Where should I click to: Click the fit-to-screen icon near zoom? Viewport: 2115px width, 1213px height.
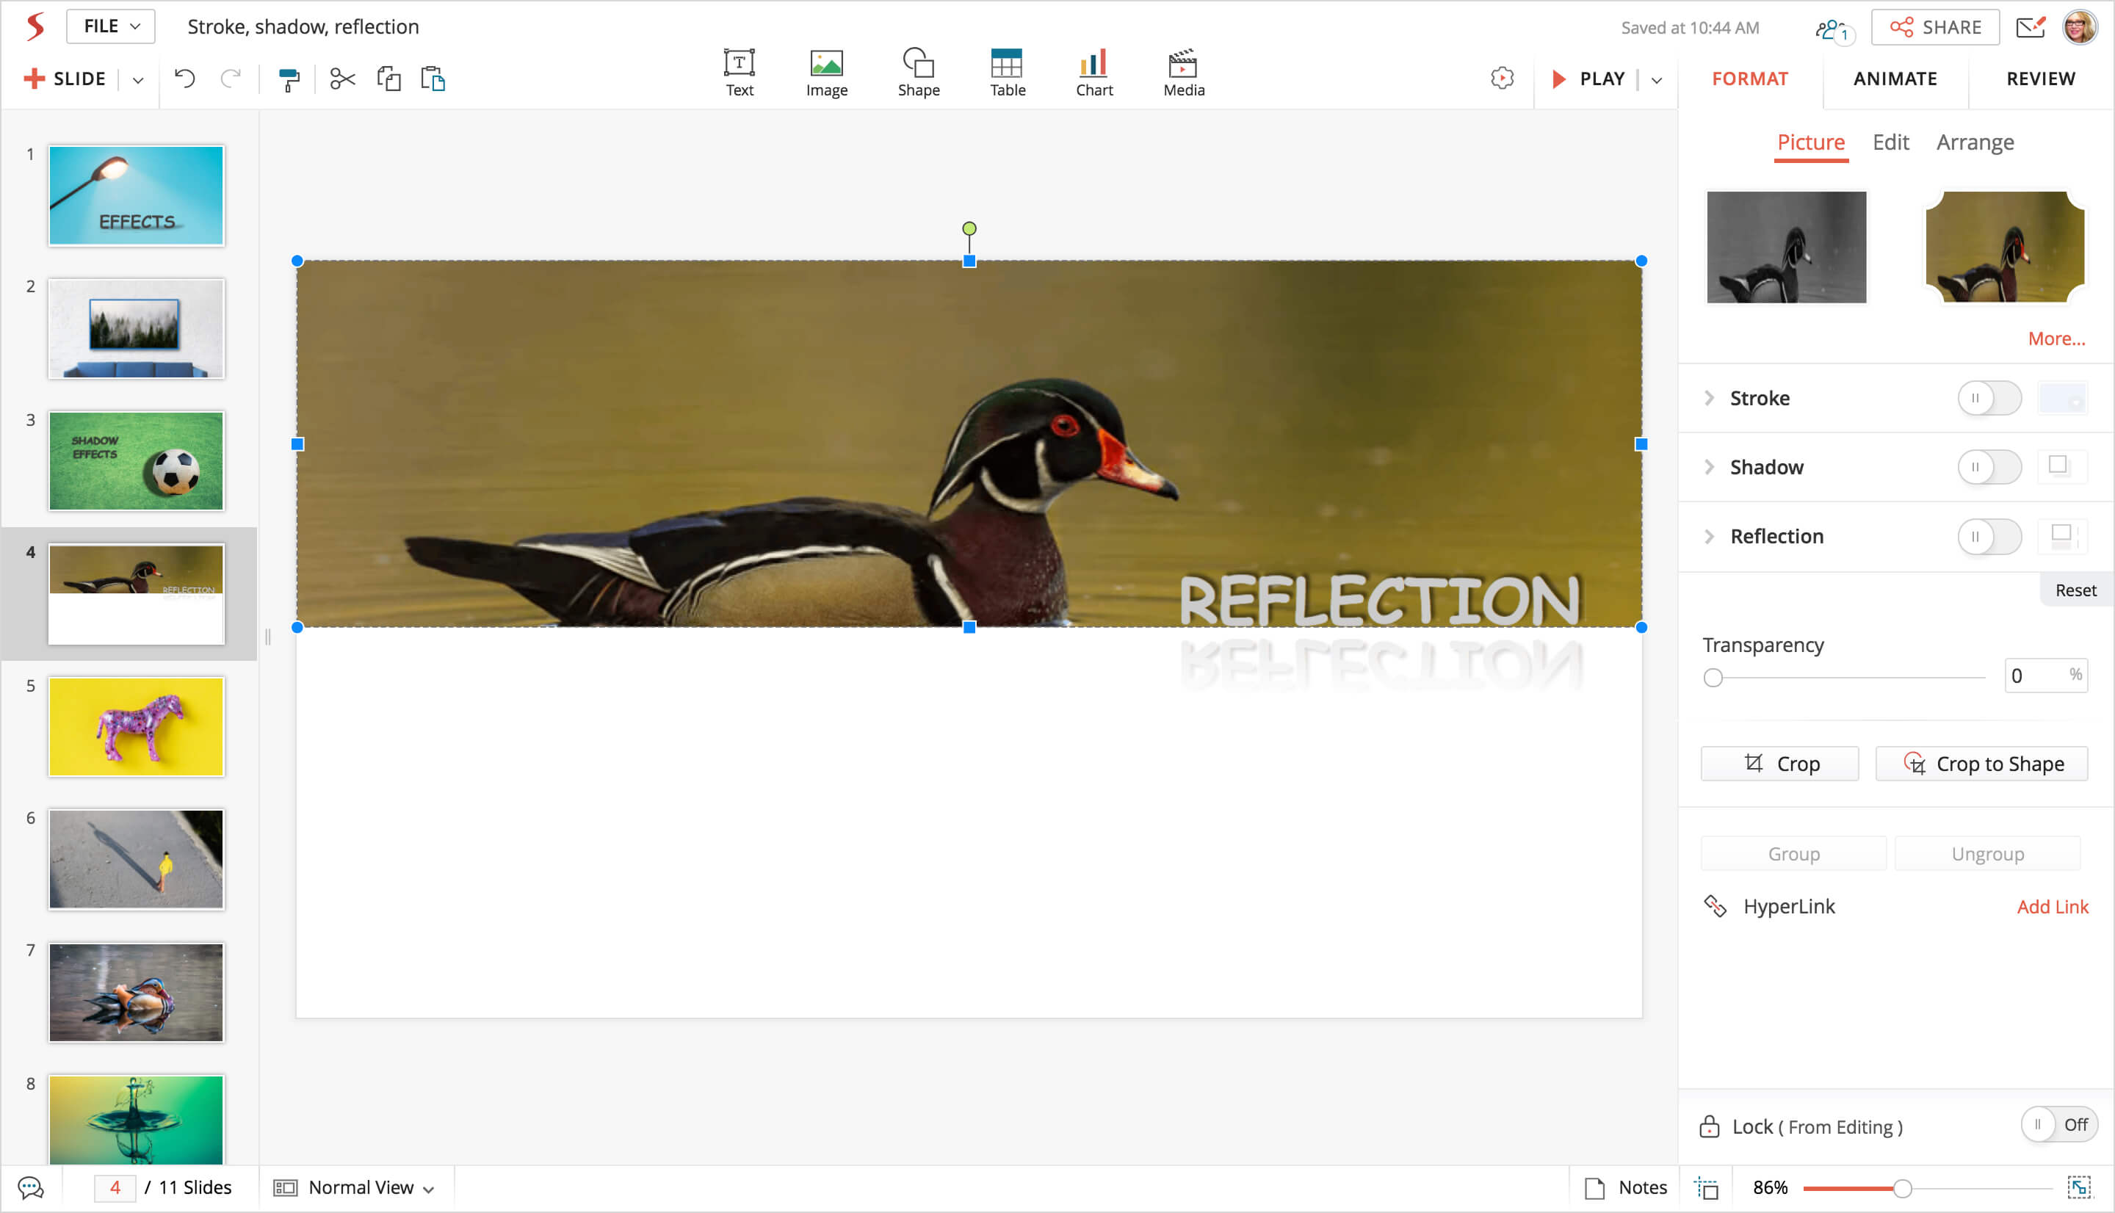click(2078, 1187)
